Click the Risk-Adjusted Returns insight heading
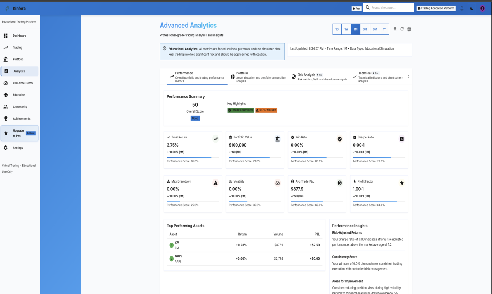Viewport: 492px width, 294px height. tap(347, 233)
